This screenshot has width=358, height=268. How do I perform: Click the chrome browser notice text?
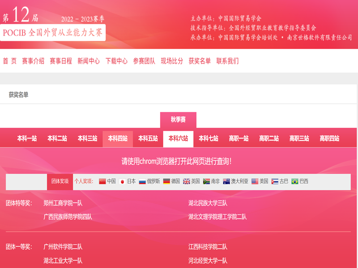(x=176, y=161)
